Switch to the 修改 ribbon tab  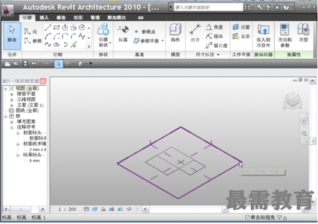pyautogui.click(x=61, y=18)
